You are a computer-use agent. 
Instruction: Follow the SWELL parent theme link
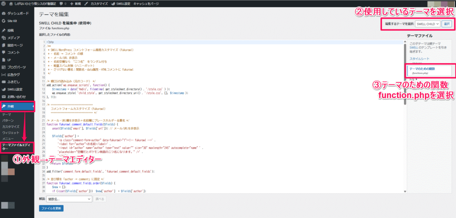tap(413, 47)
